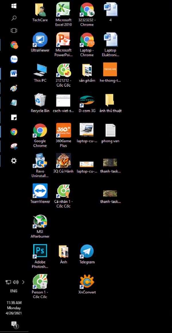The width and height of the screenshot is (172, 333).
Task: Select the Cá nhân 1 - Cốc Cốc shortcut
Action: (x=63, y=196)
